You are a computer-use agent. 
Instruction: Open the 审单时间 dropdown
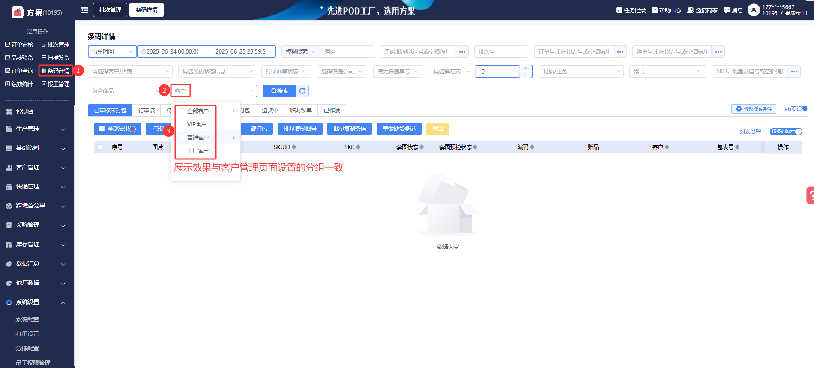pos(112,51)
